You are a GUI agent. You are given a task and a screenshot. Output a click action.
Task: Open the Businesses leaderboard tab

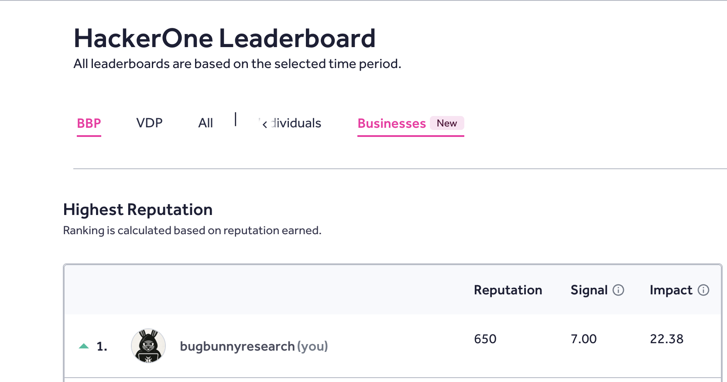click(391, 123)
